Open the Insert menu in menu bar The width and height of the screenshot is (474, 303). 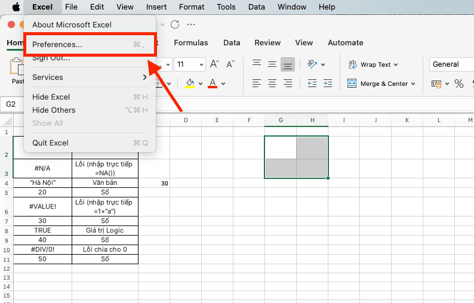(x=156, y=7)
